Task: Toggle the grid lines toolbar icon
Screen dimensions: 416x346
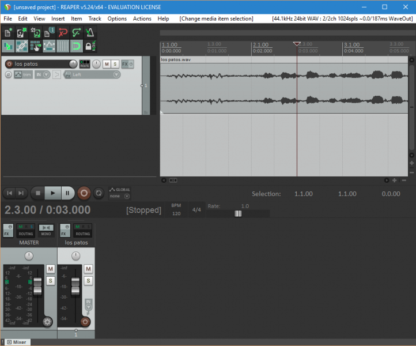Action: (x=63, y=46)
